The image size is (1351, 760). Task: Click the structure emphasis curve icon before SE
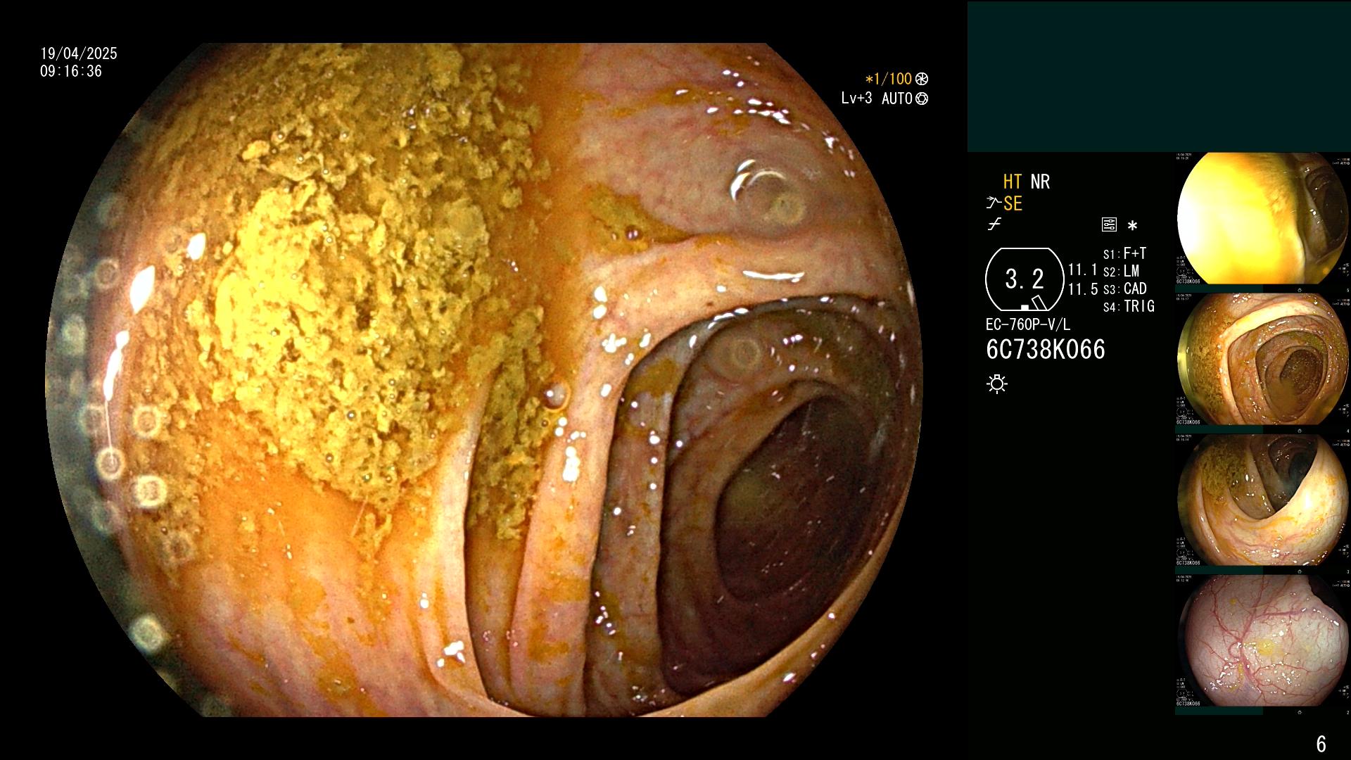coord(994,203)
